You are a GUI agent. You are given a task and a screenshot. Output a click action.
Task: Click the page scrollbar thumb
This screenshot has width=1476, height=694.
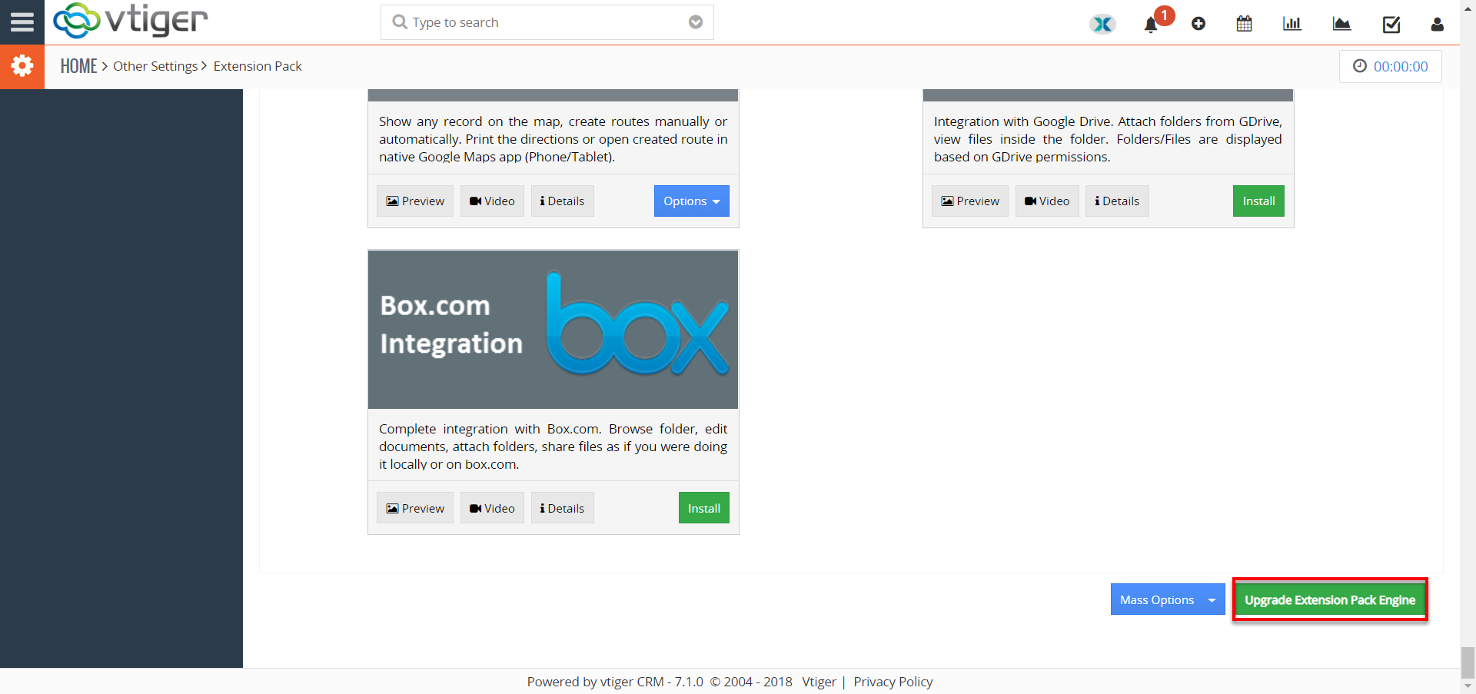1468,662
